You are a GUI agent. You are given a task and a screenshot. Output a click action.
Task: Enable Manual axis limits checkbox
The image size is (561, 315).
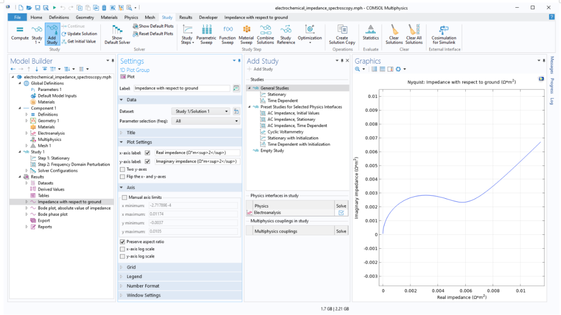click(125, 197)
